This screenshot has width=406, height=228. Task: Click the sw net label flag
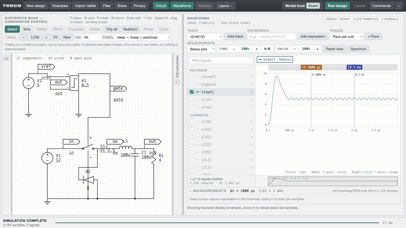click(115, 142)
